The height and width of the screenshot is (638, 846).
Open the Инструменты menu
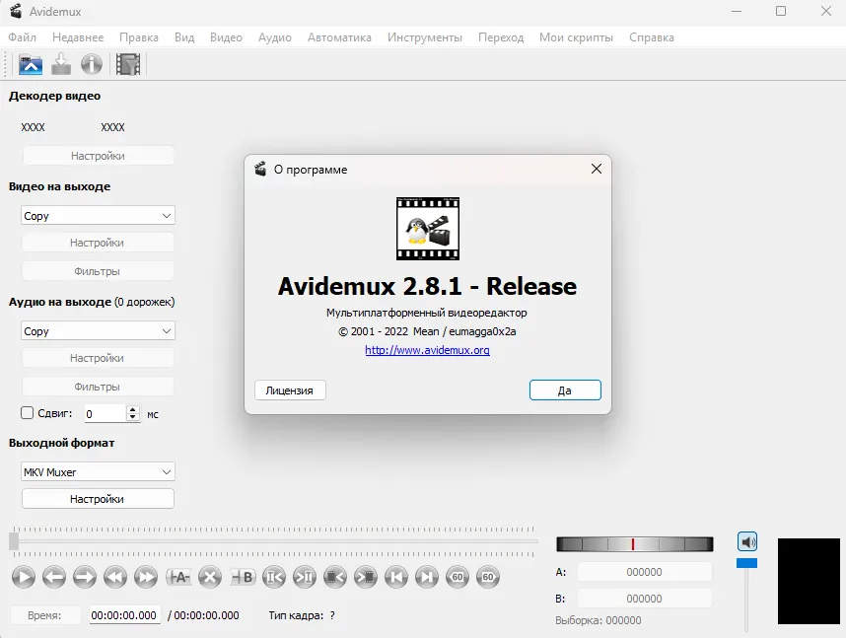(424, 37)
